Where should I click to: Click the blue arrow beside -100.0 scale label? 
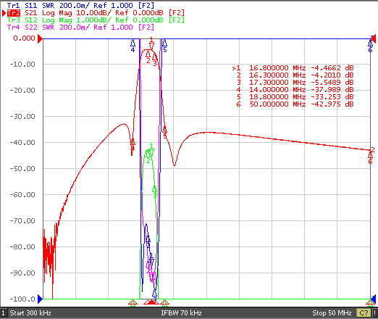tap(41, 299)
